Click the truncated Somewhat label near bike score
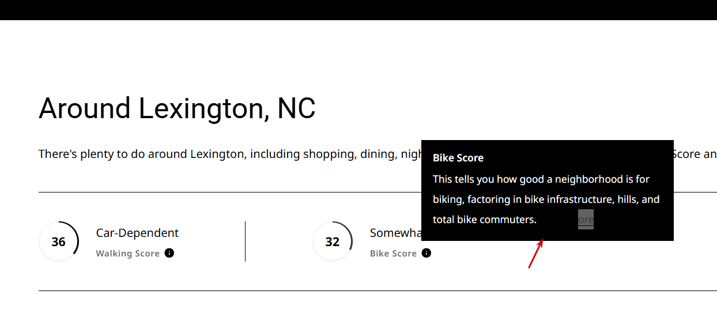Screen dimensions: 717x317 [395, 233]
